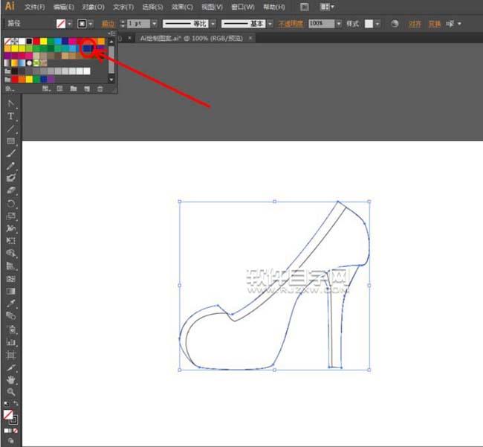Click the fill and stroke indicator

coord(9,416)
